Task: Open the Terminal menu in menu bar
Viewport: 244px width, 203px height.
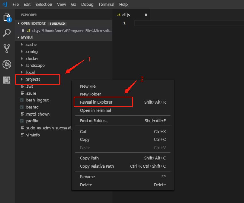Action: (x=106, y=5)
